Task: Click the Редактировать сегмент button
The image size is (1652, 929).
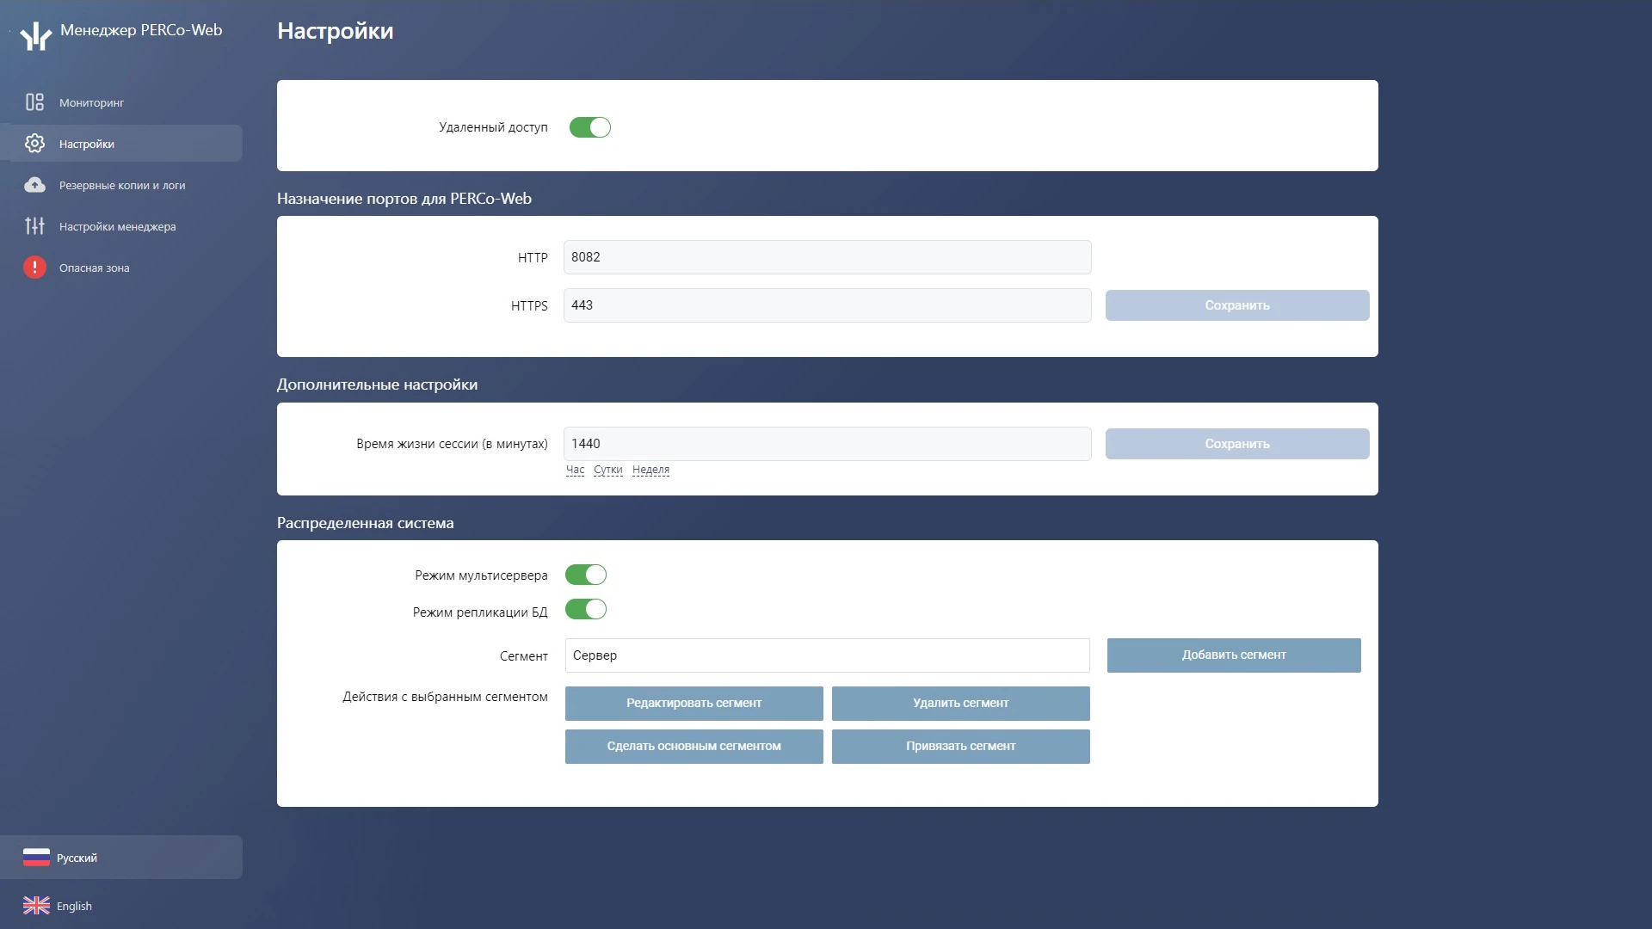Action: [x=694, y=704]
